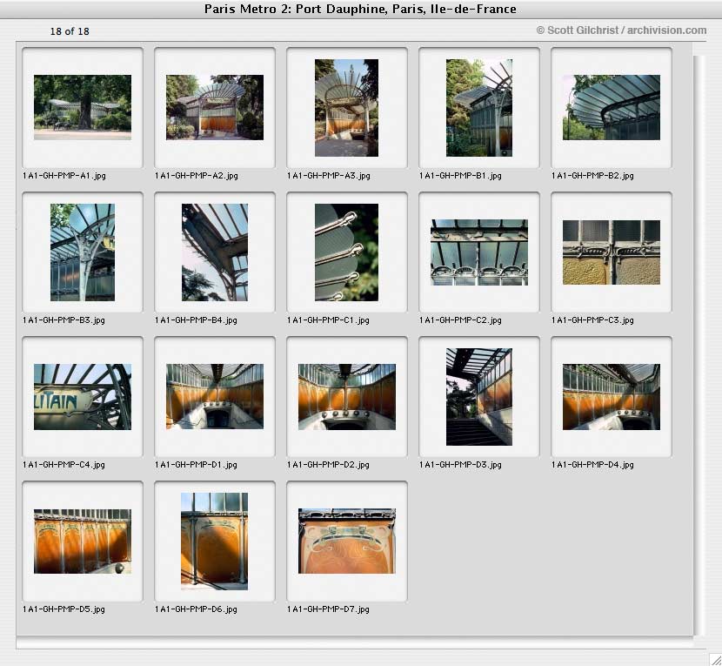Click filename label 1A1-GH-PMP-C2.jpg
Viewport: 722px width, 666px height.
click(x=460, y=320)
